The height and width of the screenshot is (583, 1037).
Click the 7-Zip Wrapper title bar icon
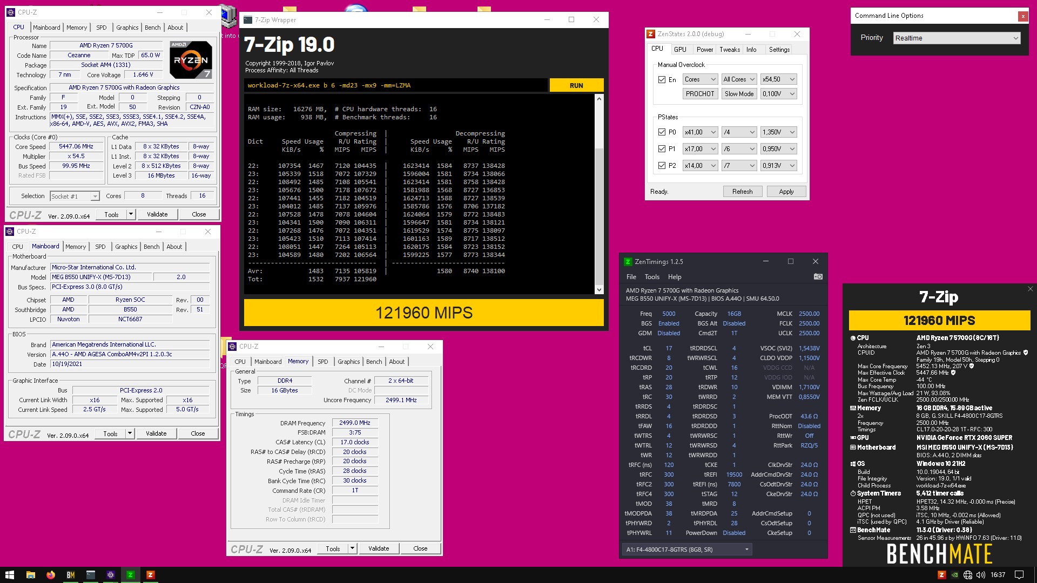[248, 20]
